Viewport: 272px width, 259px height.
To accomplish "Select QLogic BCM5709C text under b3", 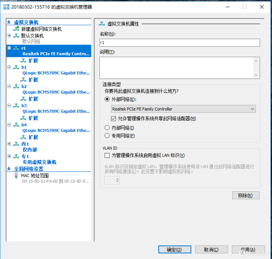I will [56, 111].
